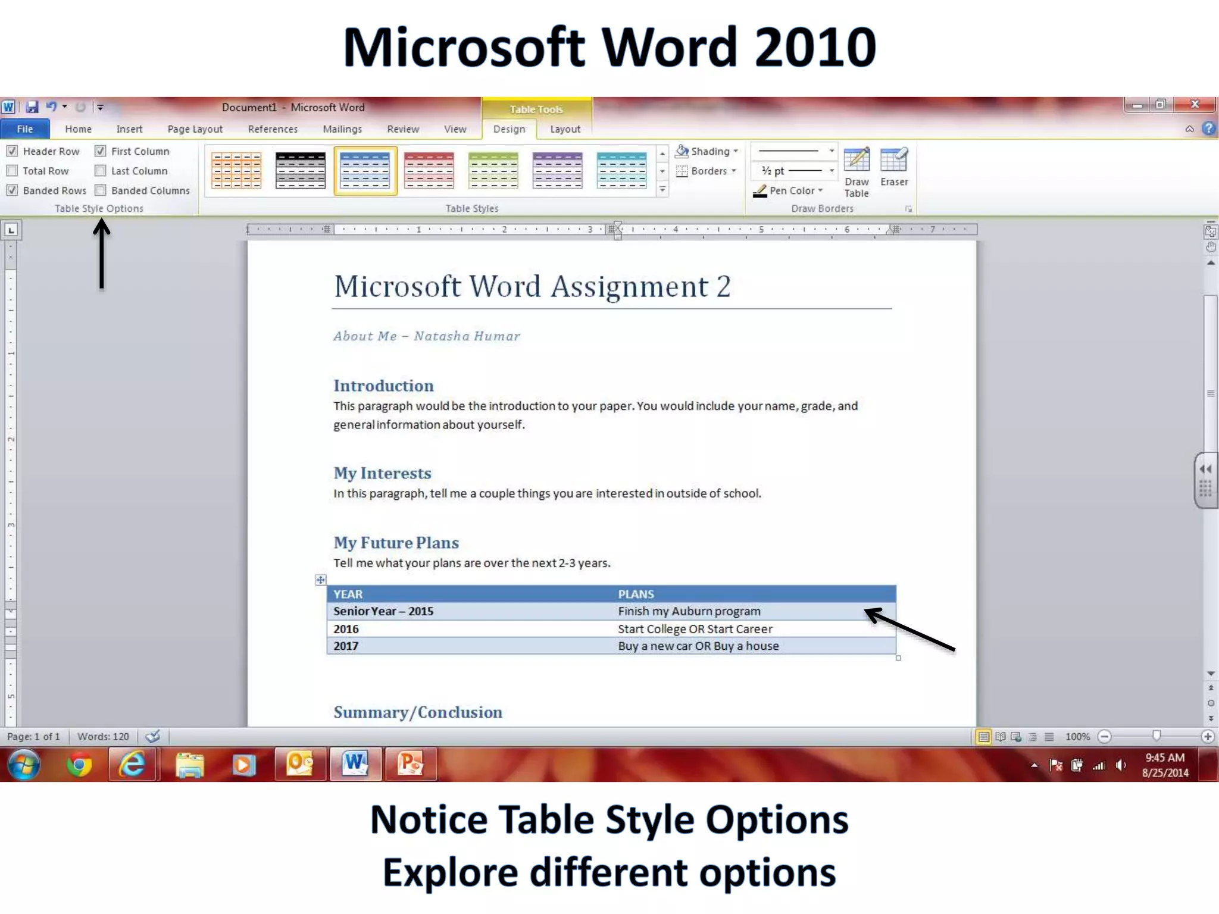Open the Word Help question mark icon

tap(1208, 129)
